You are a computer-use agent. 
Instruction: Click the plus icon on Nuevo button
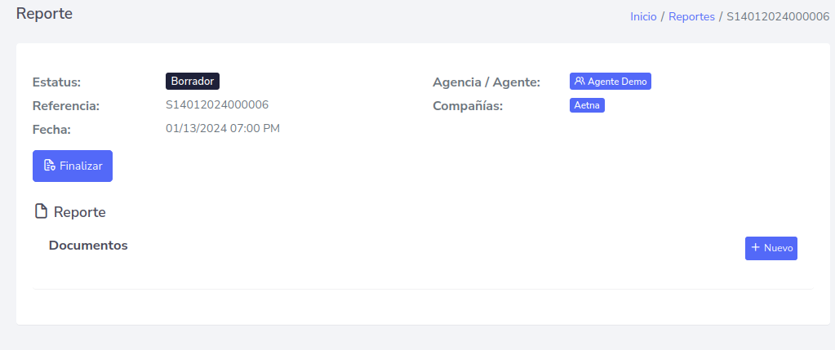coord(756,247)
